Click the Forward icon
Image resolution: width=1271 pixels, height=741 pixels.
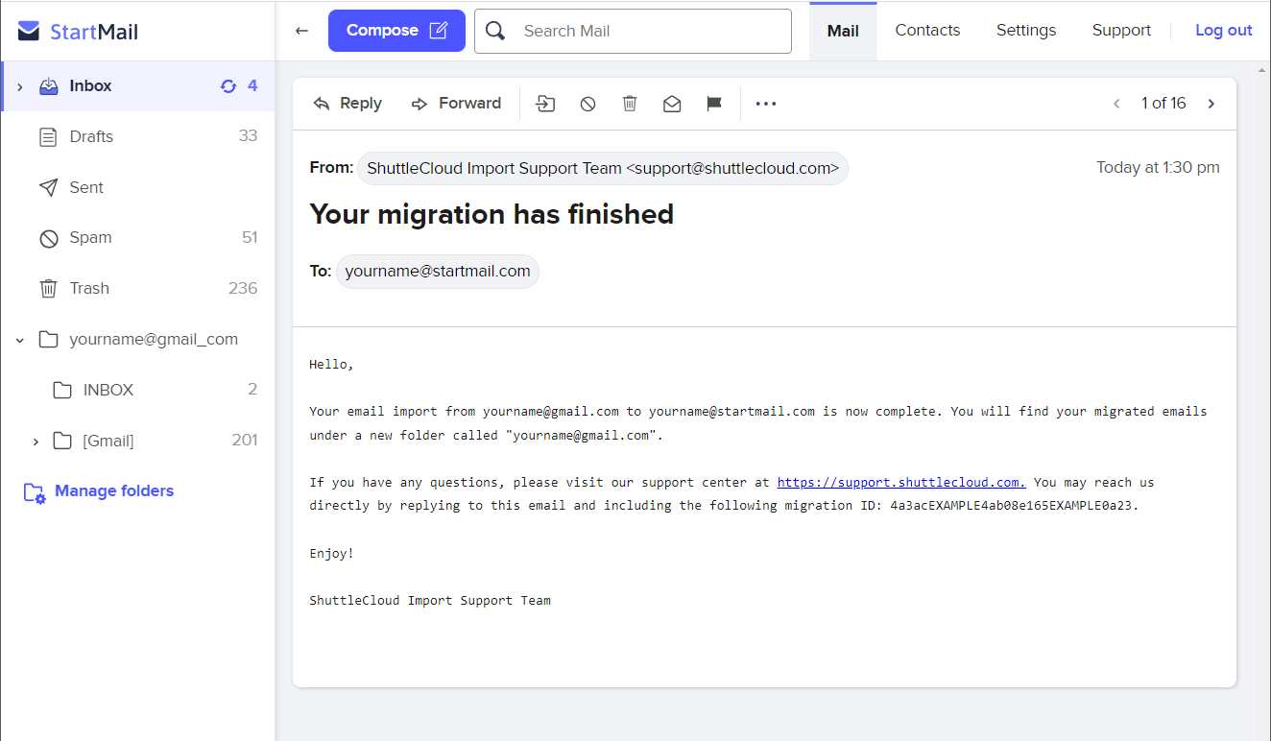420,103
